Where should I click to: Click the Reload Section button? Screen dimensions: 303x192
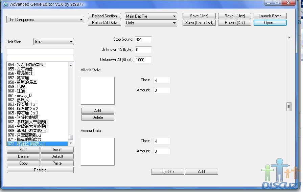tap(104, 16)
